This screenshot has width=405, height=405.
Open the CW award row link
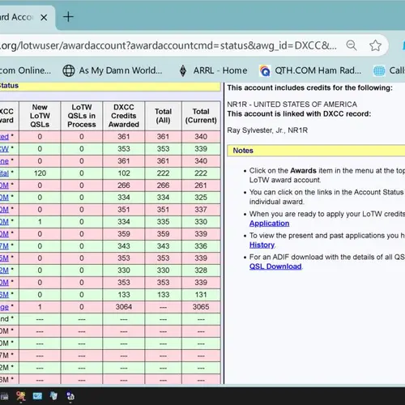click(x=4, y=149)
